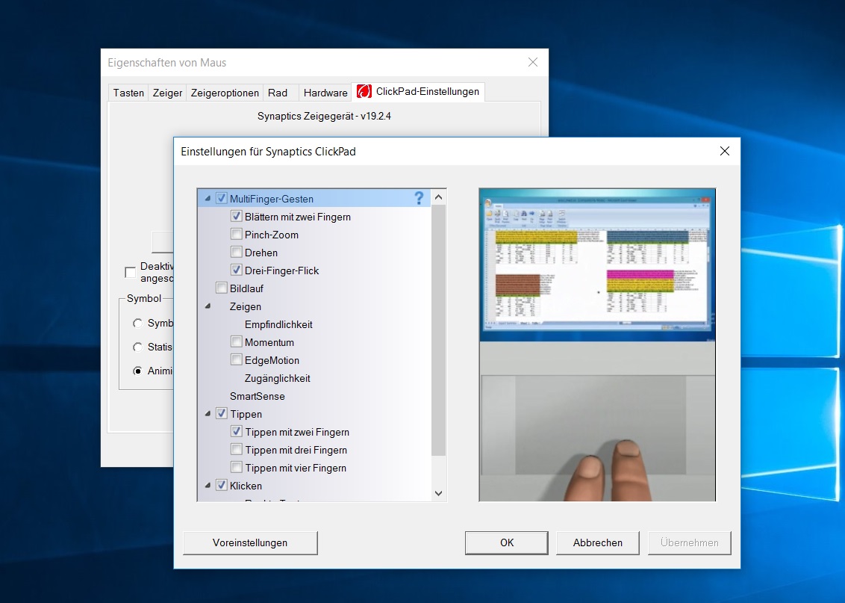Close the Eigenschaften von Maus window
Screen dimensions: 845x603
click(x=533, y=62)
